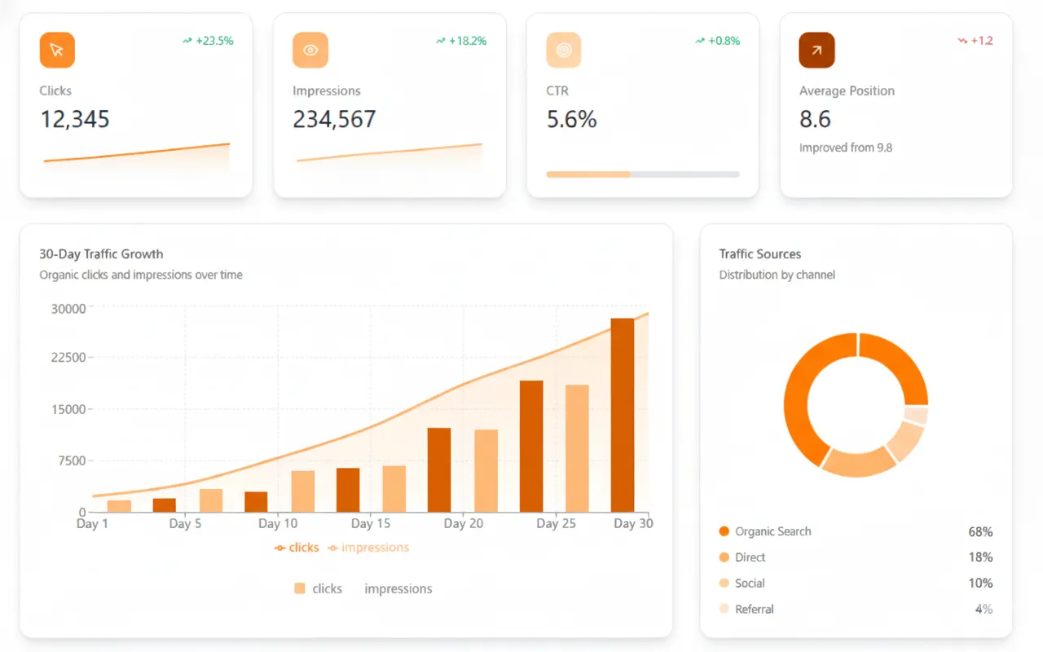1043x652 pixels.
Task: Select the red +1.2 trend indicator
Action: 975,41
